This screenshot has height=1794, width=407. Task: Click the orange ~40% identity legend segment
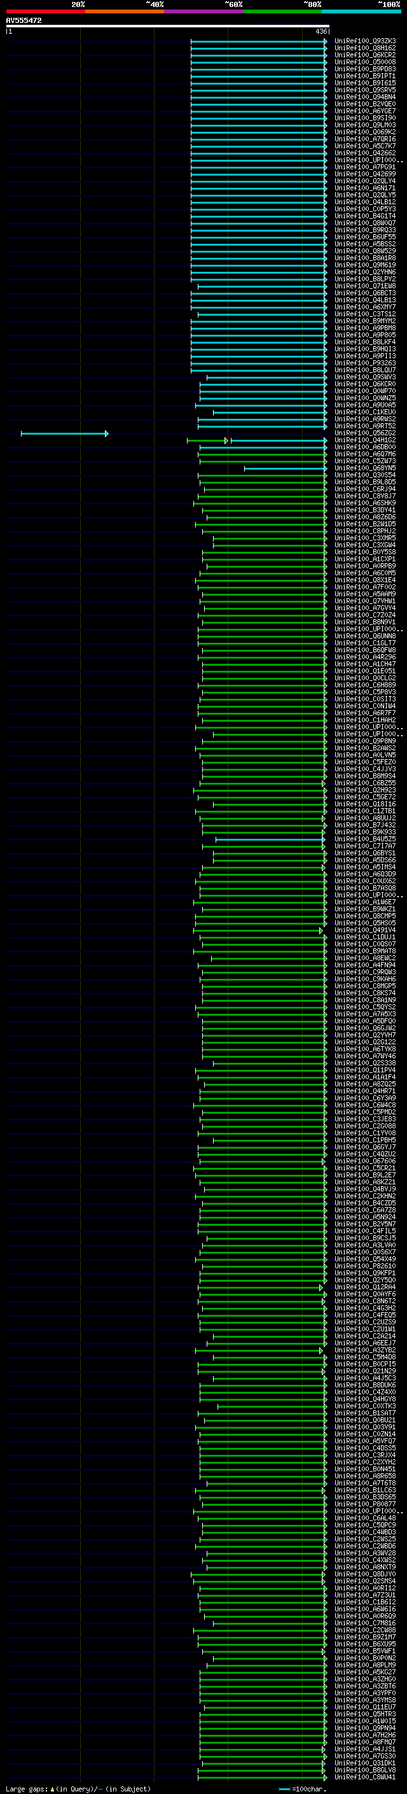(125, 11)
